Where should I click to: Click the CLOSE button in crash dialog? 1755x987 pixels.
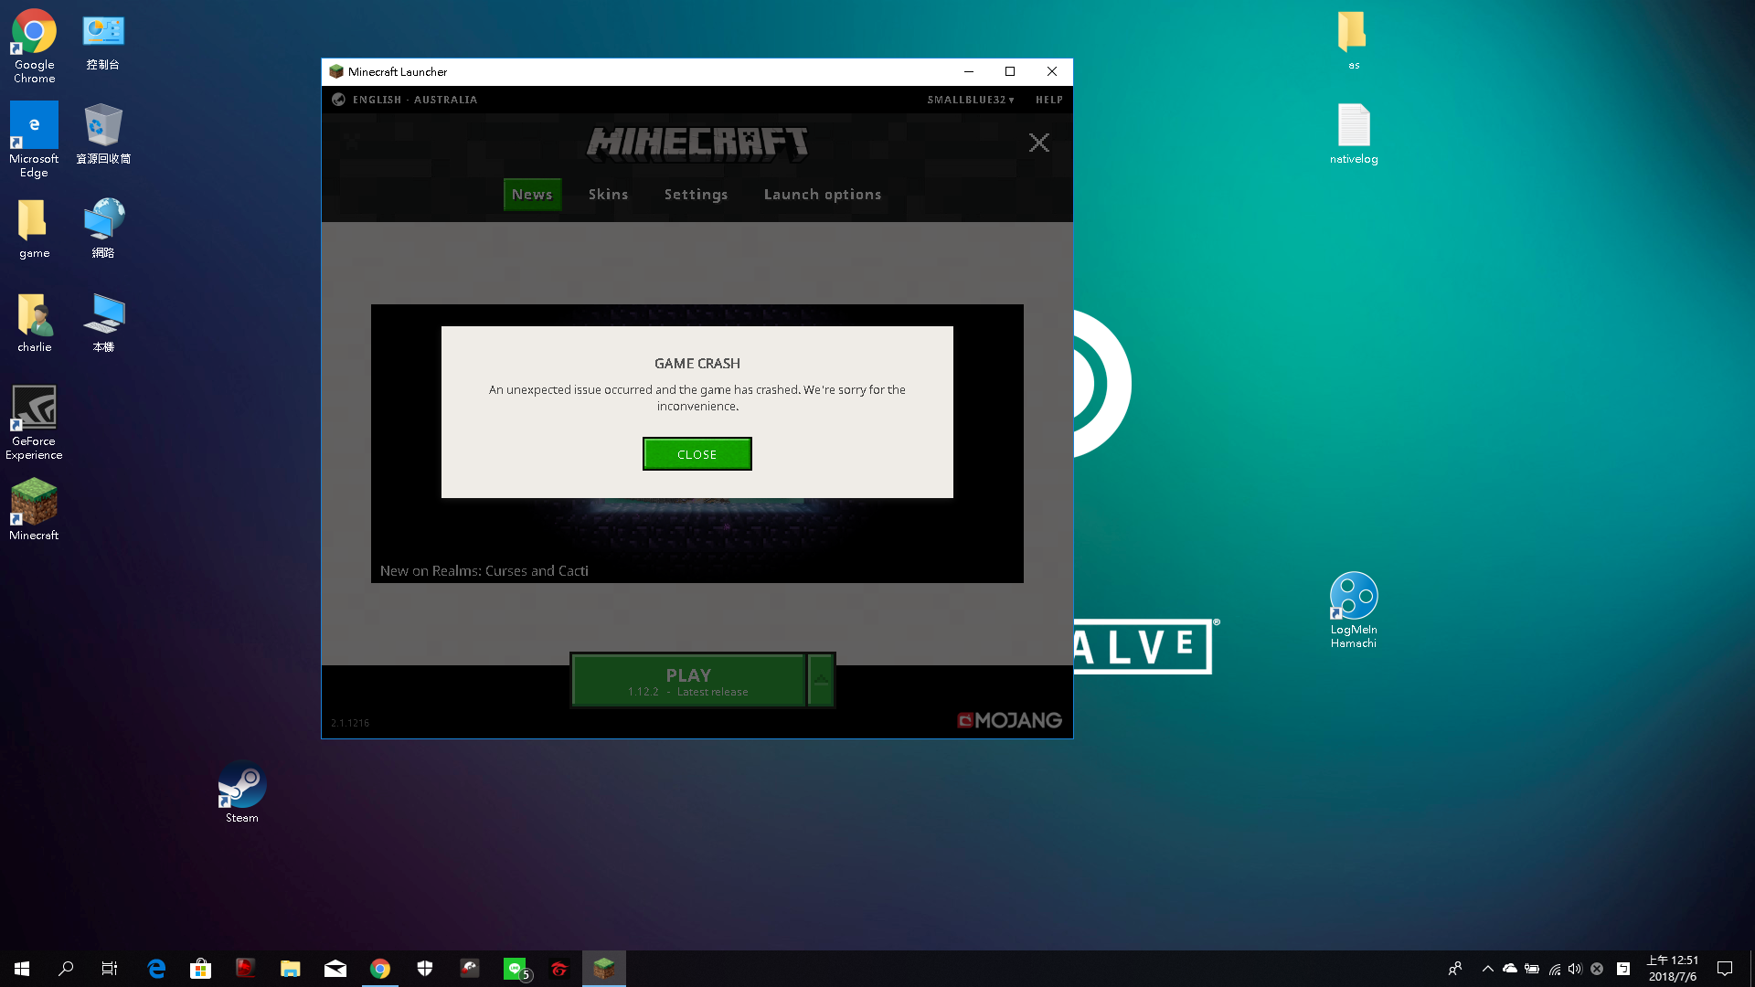tap(697, 454)
